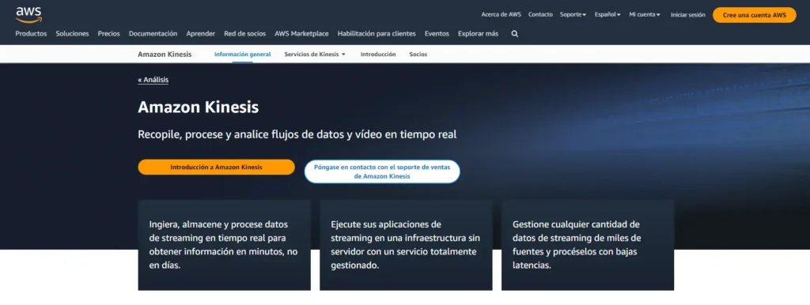Viewport: 810px width, 305px height.
Task: Click Cree una cuenta AWS button
Action: 754,15
